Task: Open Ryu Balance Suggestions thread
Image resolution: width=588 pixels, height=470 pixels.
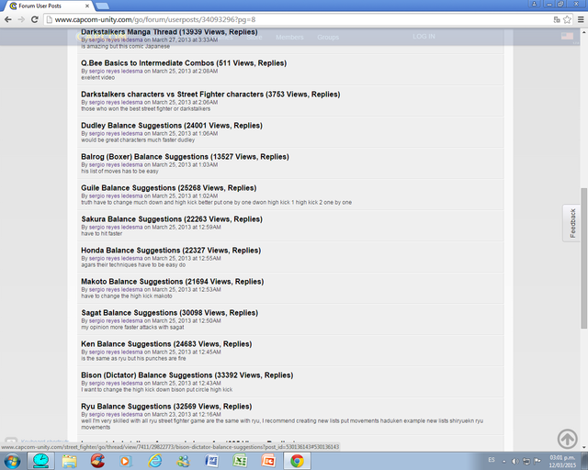Action: 166,407
